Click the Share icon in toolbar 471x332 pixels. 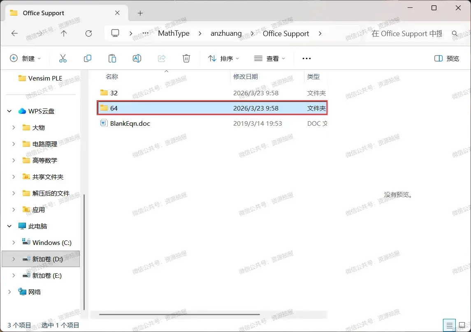(x=162, y=58)
